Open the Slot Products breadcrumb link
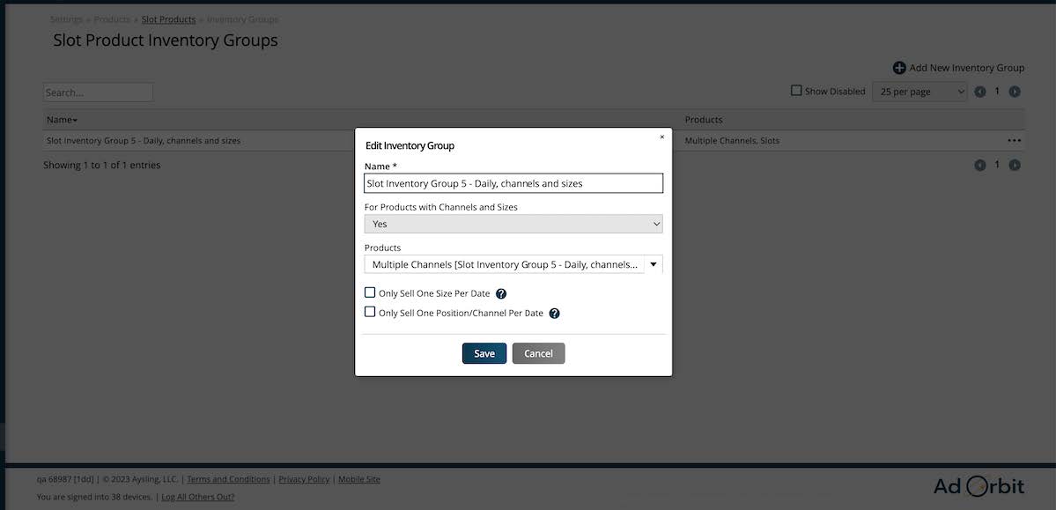The image size is (1056, 510). click(168, 19)
